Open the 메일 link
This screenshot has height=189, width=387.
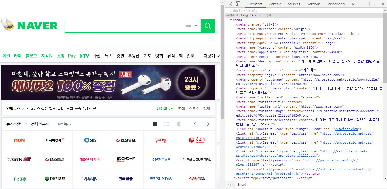(6, 56)
